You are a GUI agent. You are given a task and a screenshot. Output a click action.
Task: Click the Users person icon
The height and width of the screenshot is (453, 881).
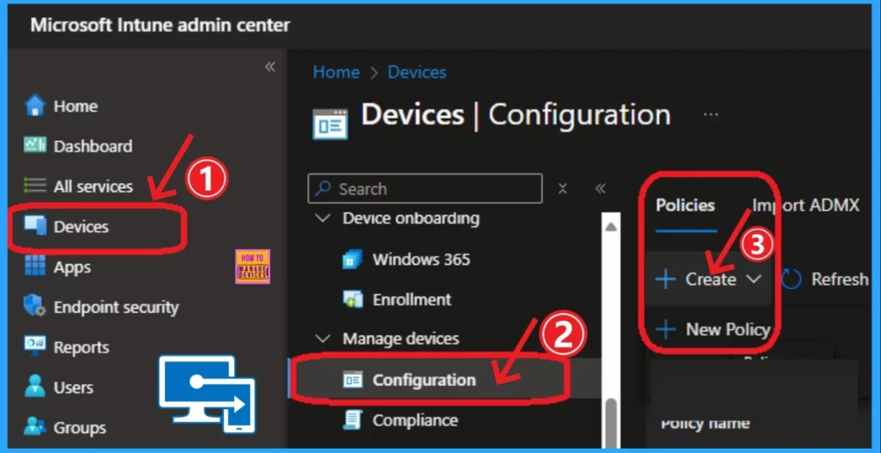34,387
